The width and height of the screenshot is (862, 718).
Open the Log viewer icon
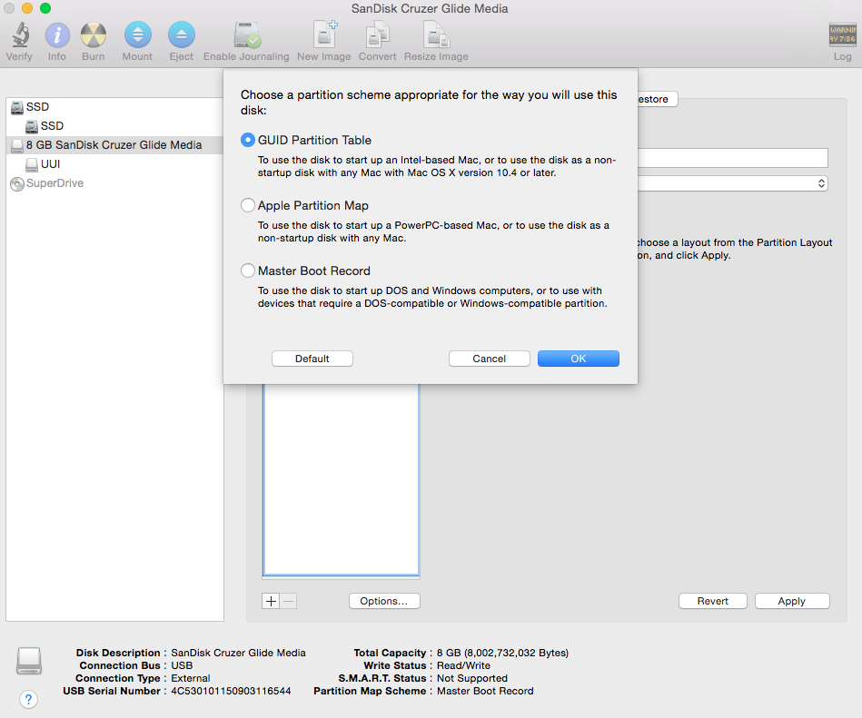pos(842,34)
